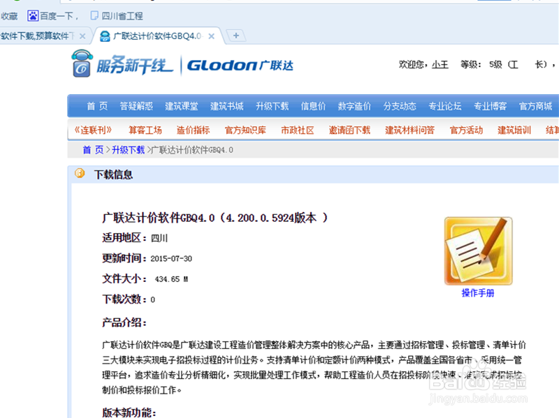
Task: Click 首页 in the breadcrumb
Action: [x=93, y=150]
